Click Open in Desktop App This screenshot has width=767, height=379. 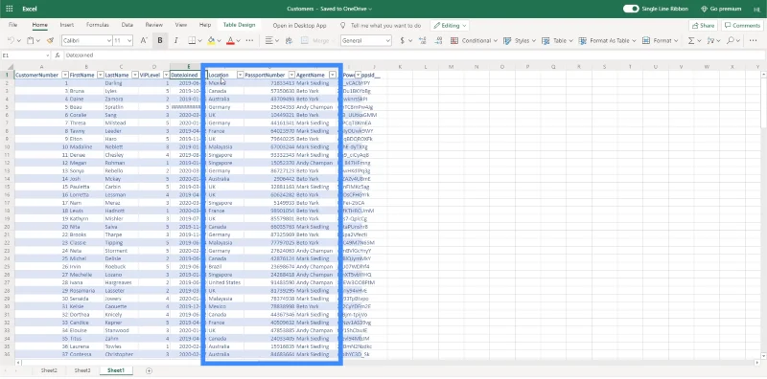click(299, 26)
